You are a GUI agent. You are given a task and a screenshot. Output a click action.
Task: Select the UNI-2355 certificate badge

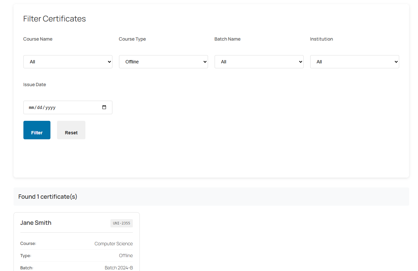[x=121, y=223]
